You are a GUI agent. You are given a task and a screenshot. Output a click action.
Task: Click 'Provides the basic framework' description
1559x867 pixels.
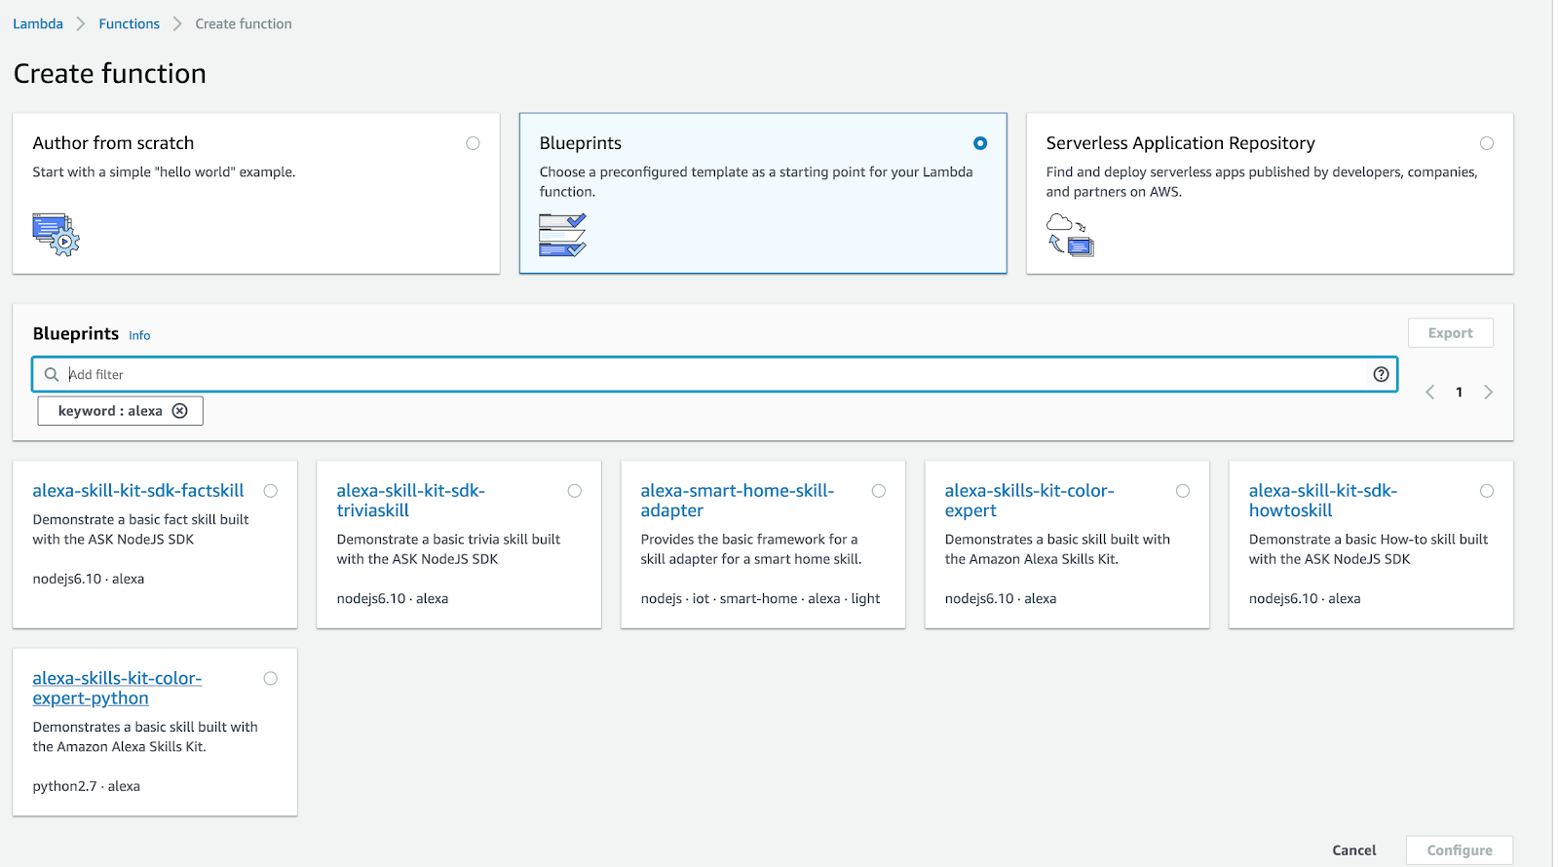coord(751,548)
